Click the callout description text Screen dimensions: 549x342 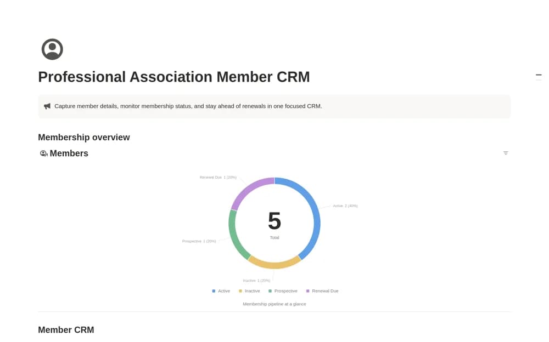(188, 106)
